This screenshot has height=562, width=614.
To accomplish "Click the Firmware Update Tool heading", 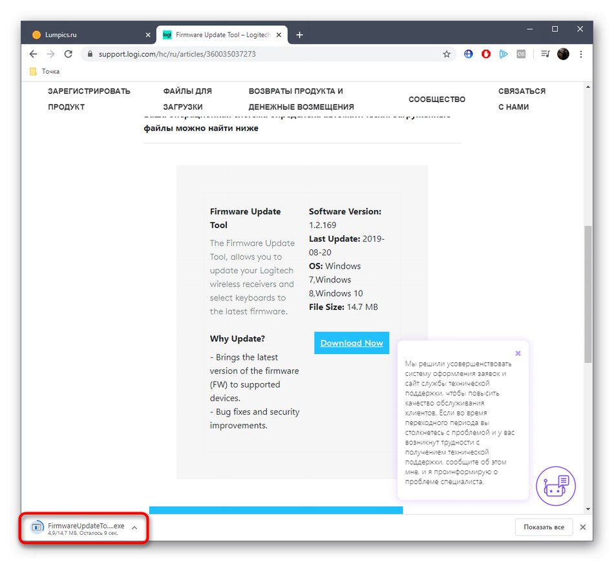I will pyautogui.click(x=245, y=218).
